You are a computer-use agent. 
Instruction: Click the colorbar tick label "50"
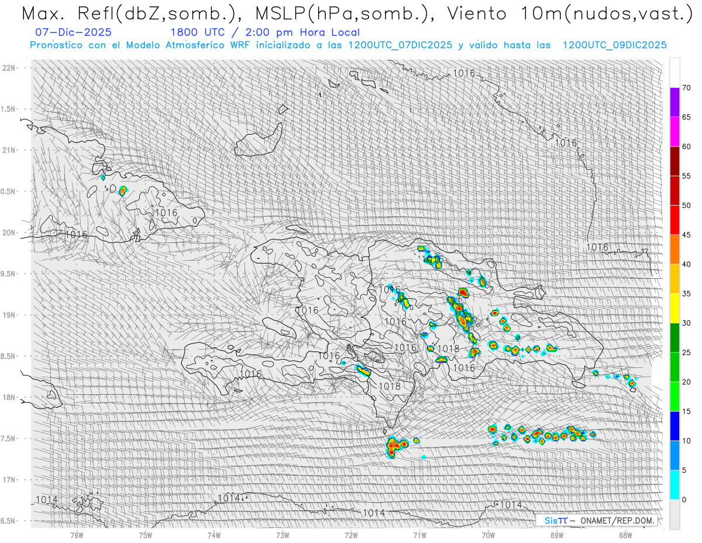[686, 206]
